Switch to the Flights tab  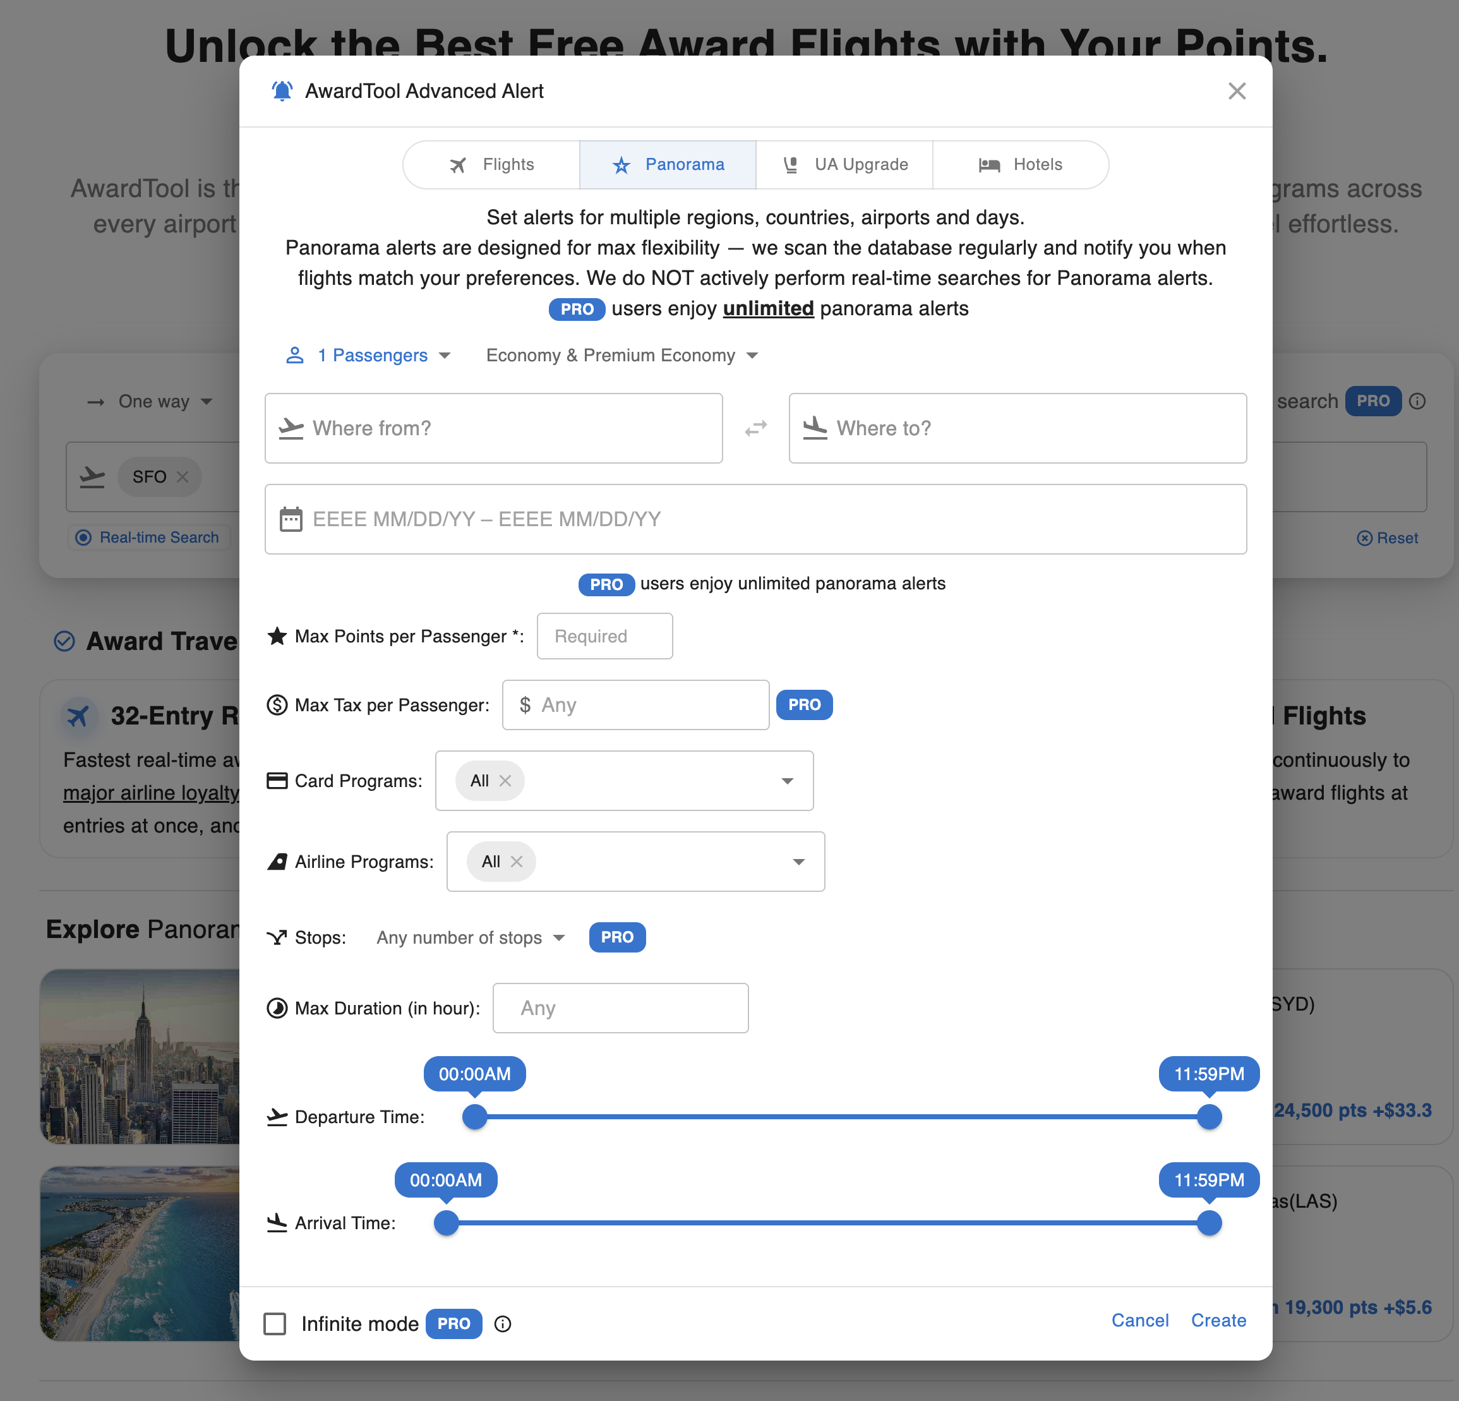[491, 164]
